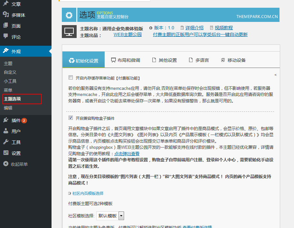Uncheck 开启兼容购物盒子插件 checkbox

[71, 118]
